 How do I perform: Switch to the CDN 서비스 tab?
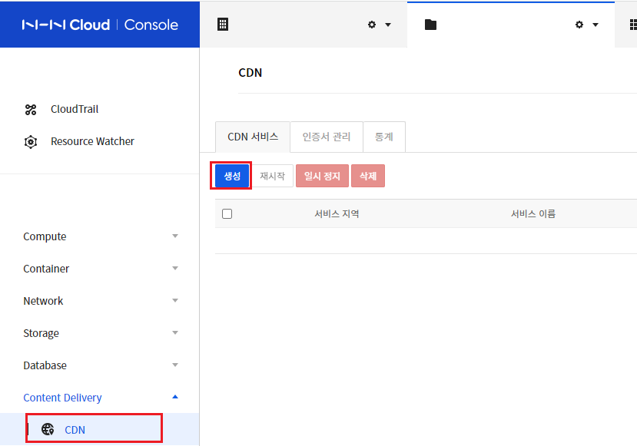(x=253, y=137)
